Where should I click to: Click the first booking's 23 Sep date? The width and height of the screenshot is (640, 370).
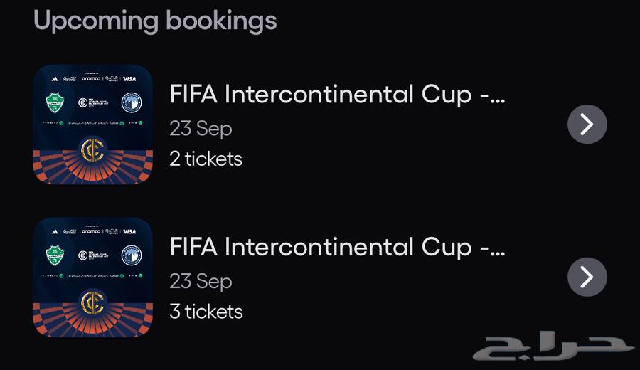(201, 129)
